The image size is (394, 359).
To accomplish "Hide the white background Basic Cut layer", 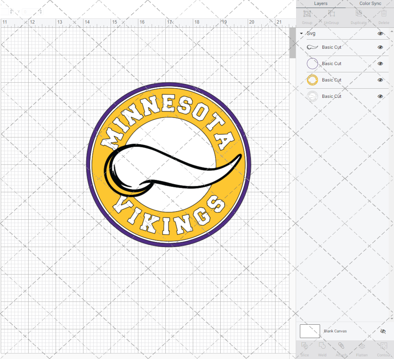I will pos(380,96).
